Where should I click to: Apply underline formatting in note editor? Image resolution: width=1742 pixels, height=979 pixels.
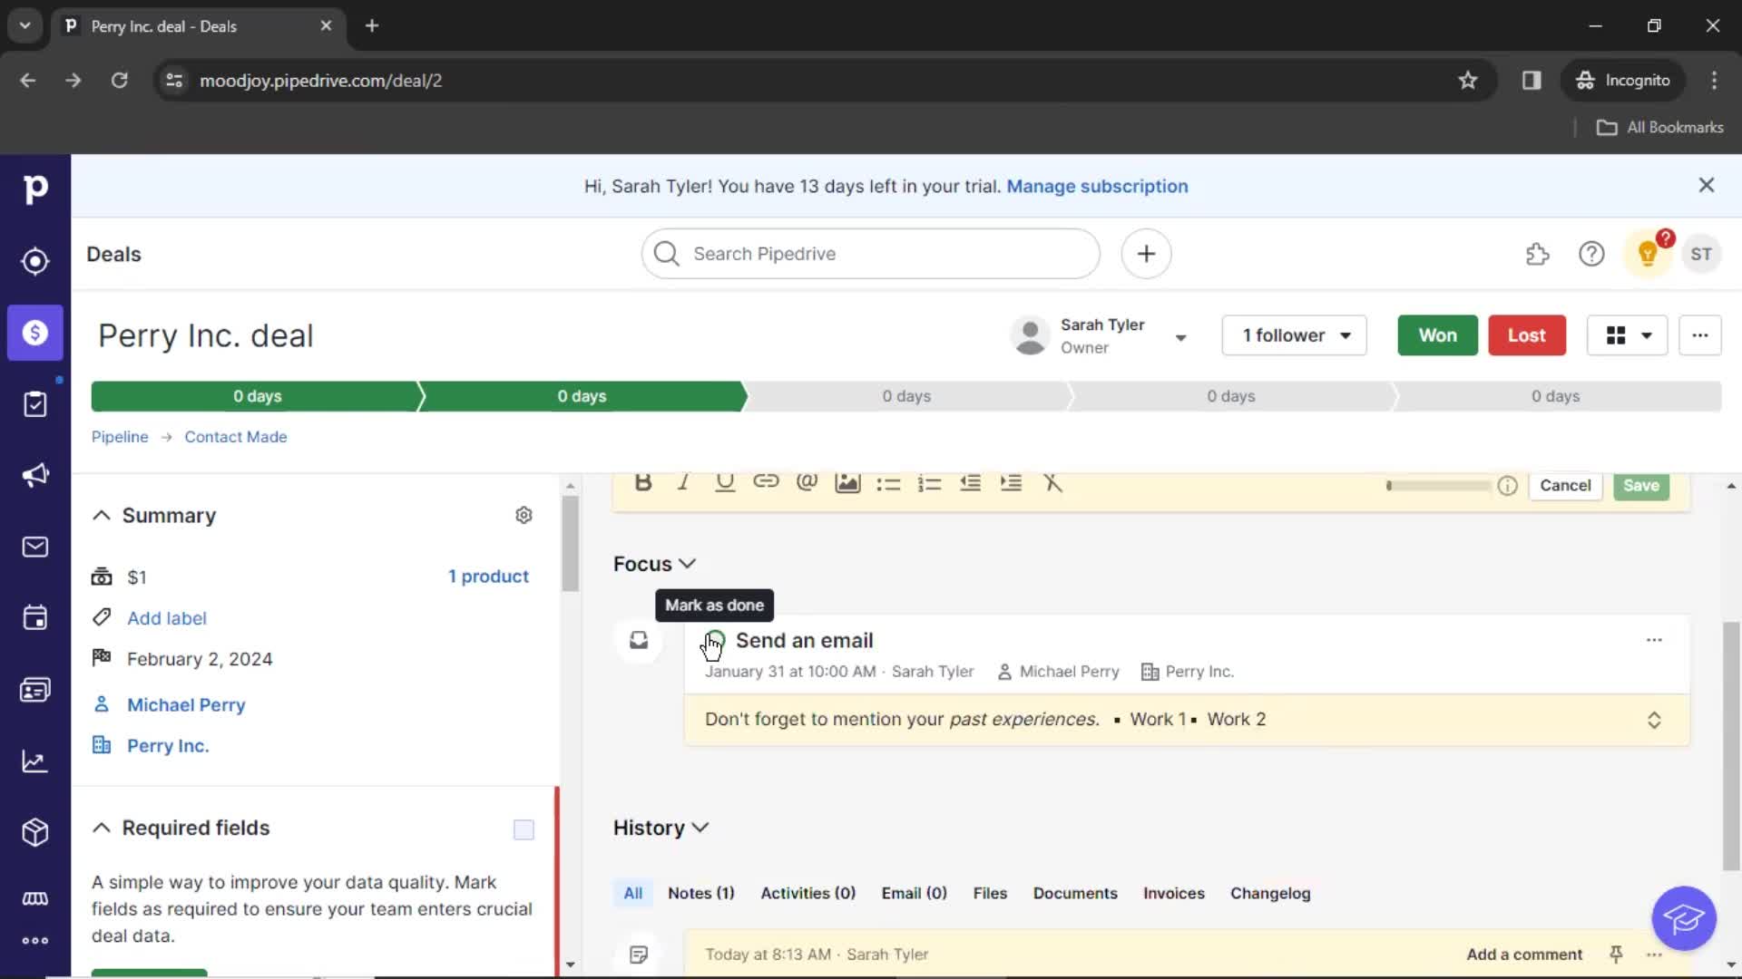(724, 483)
